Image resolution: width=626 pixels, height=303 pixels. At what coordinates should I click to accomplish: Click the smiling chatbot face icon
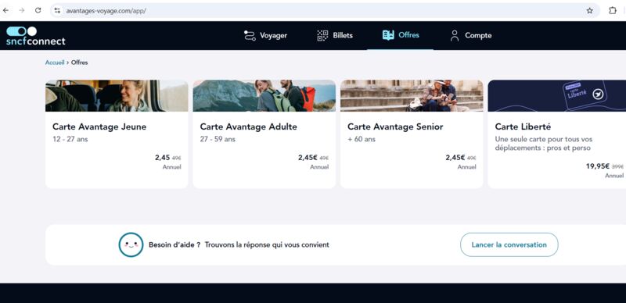tap(131, 244)
